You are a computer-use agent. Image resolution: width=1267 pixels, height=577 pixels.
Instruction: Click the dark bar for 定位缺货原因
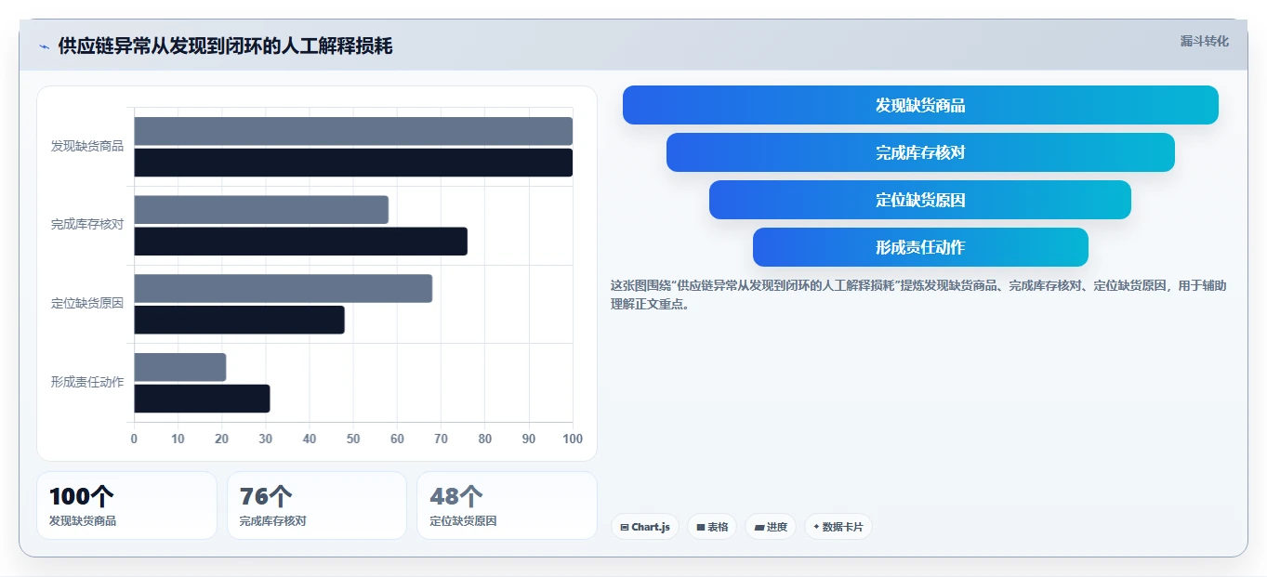[239, 320]
